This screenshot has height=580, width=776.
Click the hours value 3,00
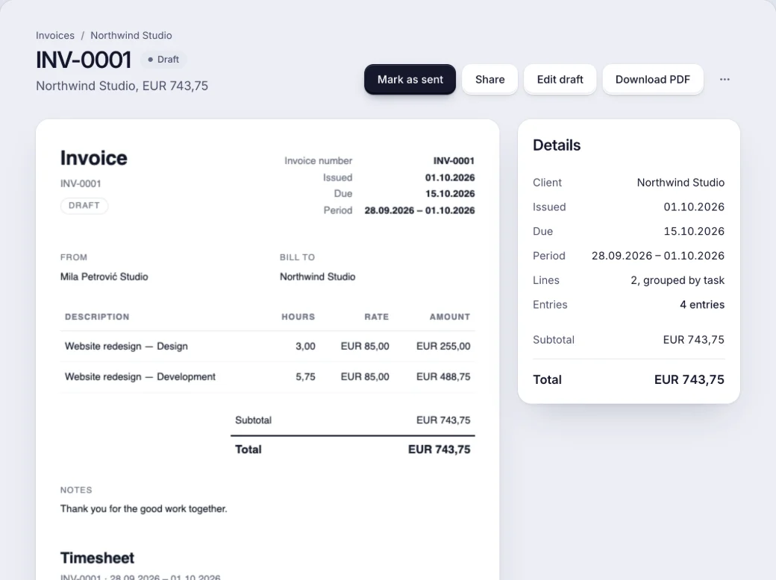click(305, 346)
